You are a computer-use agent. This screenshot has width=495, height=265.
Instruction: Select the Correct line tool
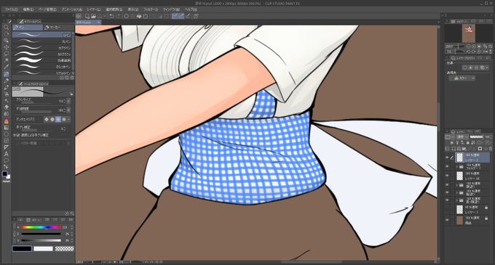[x=6, y=167]
